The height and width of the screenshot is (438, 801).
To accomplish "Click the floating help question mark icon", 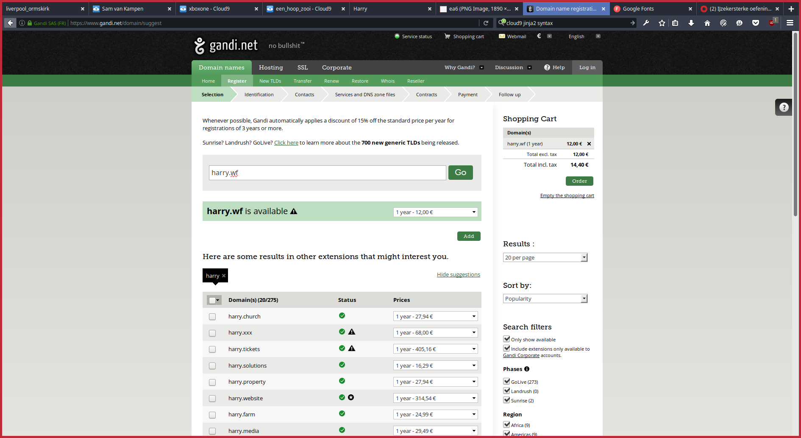I will click(x=784, y=107).
